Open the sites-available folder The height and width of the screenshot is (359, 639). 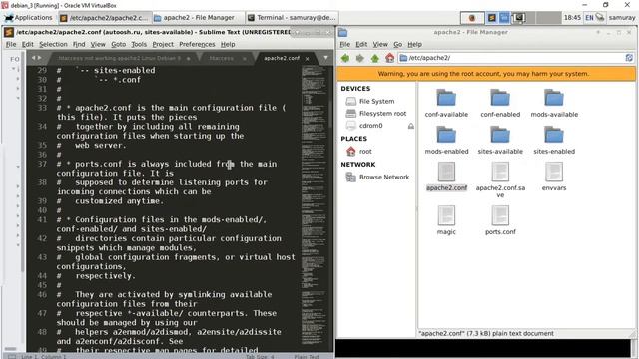tap(500, 140)
